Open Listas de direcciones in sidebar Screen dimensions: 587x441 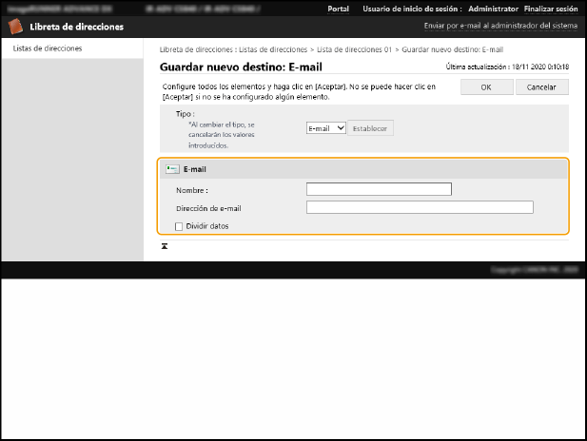coord(48,48)
